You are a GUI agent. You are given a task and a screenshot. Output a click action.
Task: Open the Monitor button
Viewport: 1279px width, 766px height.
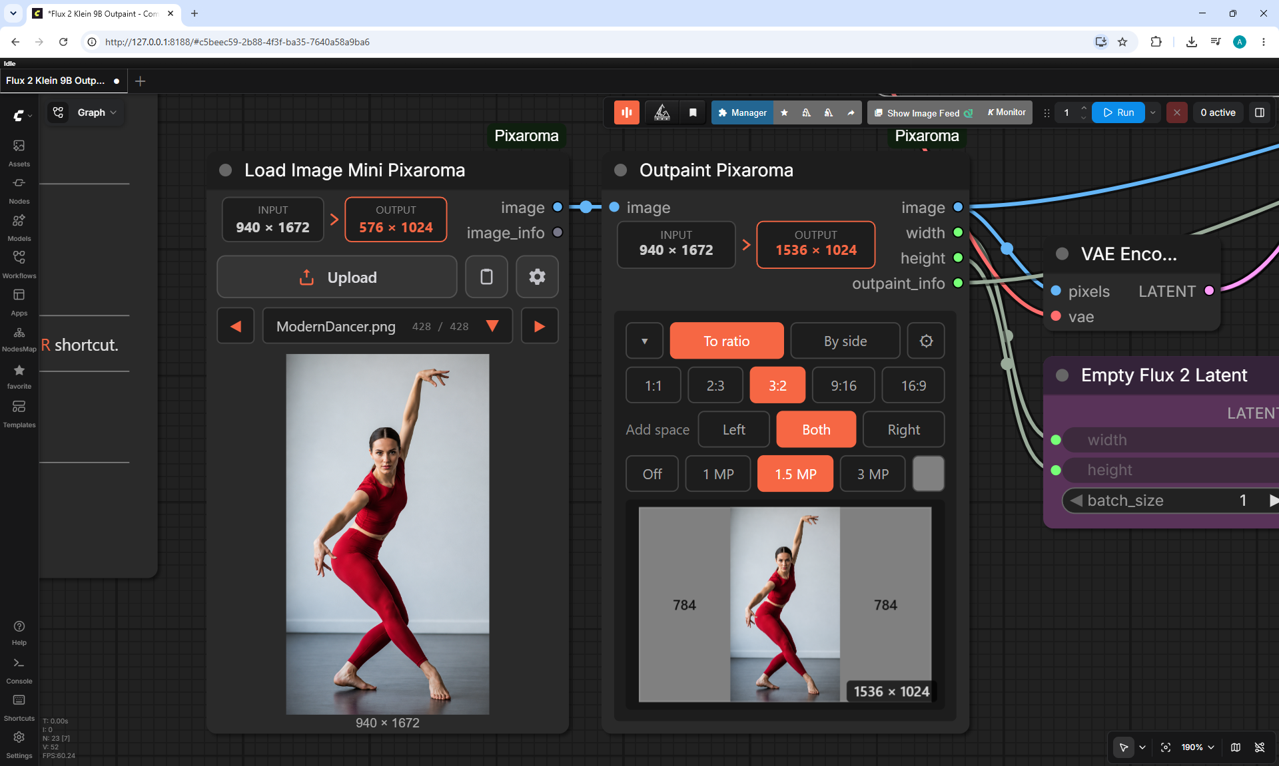click(x=1007, y=112)
